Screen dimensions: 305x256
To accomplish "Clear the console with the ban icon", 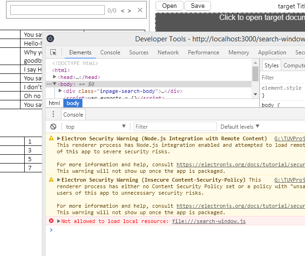I will pos(53,127).
